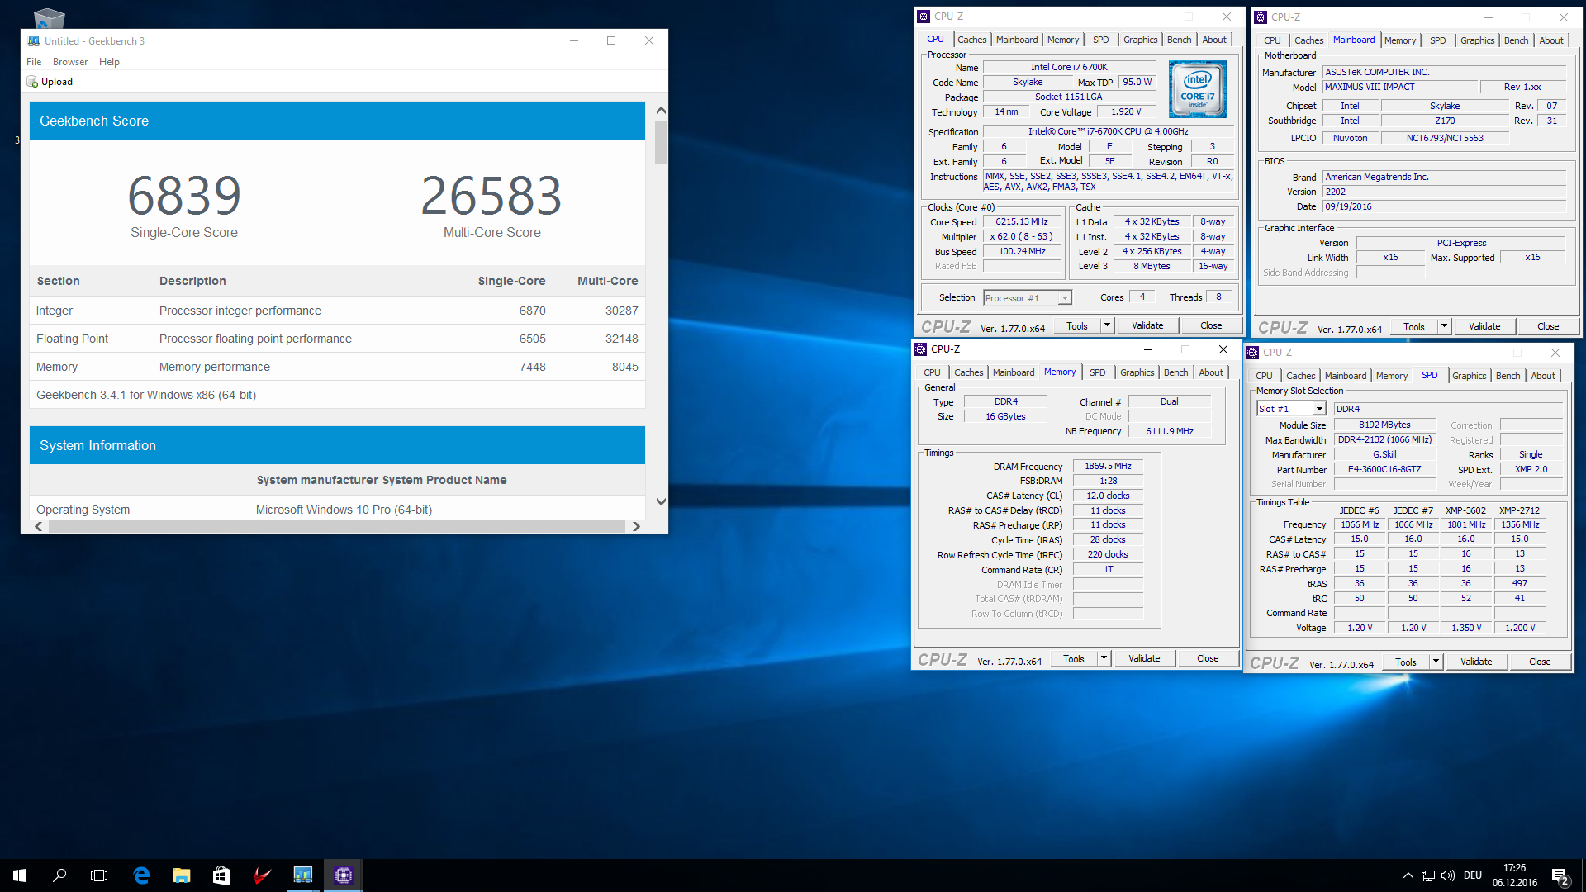Expand Tools dropdown arrow in CPU window
The image size is (1586, 892).
click(x=1107, y=325)
